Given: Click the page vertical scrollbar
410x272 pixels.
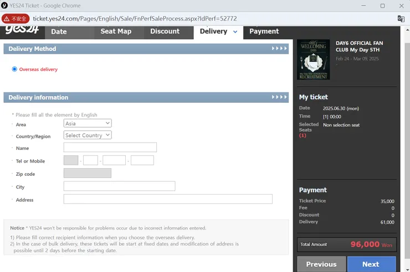Looking at the screenshot, I should (407, 151).
